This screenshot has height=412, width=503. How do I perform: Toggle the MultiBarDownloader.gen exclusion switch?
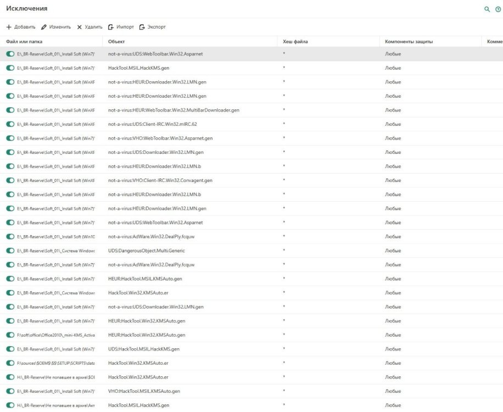pos(10,110)
